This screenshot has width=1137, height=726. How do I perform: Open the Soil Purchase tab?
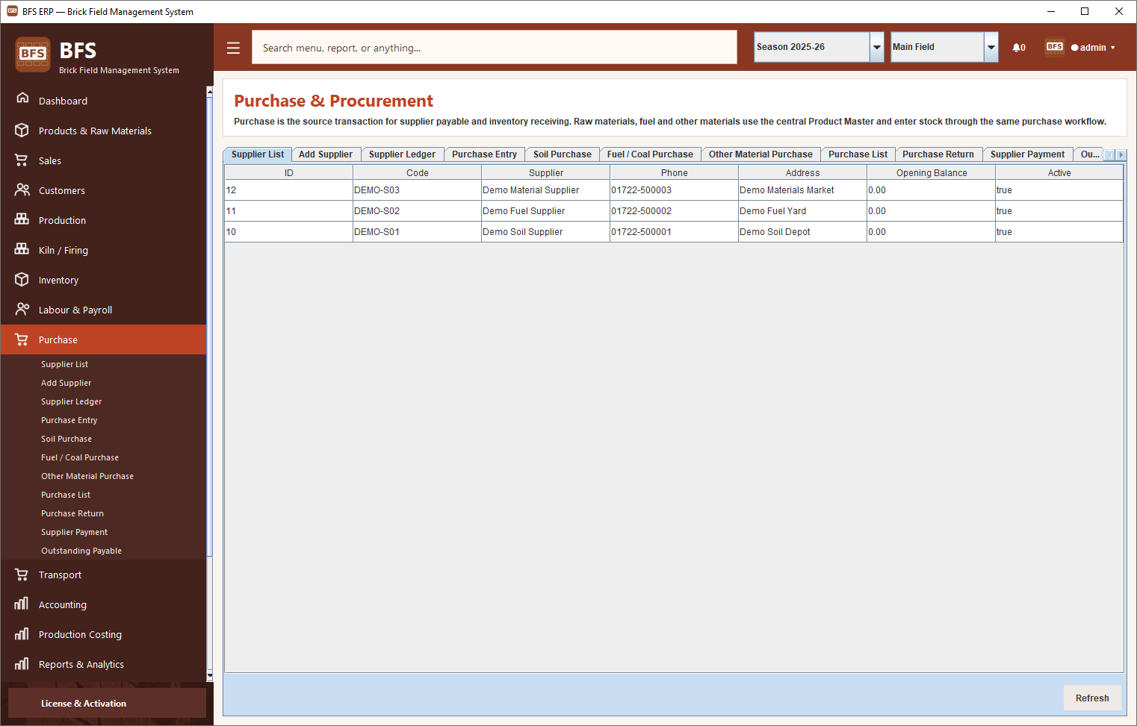pos(562,154)
